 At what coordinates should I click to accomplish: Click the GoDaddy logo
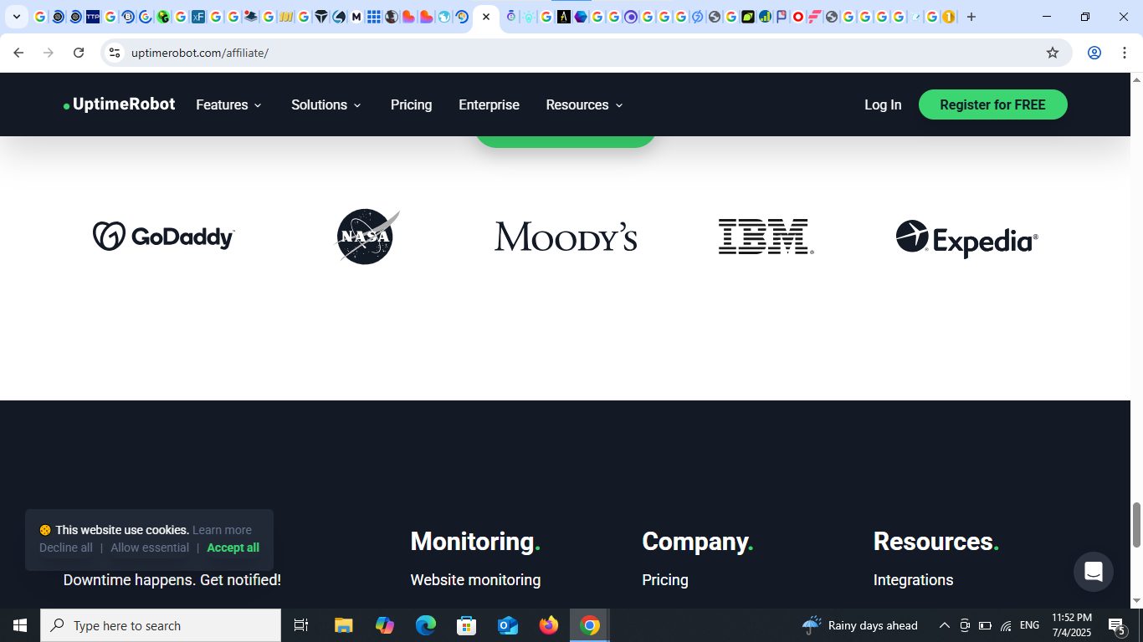164,237
